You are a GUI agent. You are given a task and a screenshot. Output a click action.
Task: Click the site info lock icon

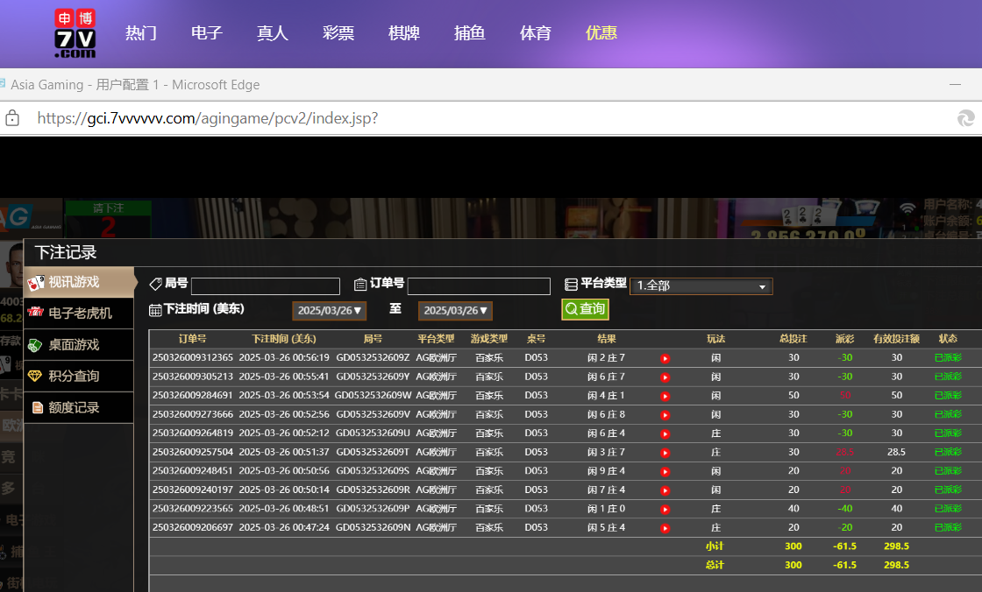[x=12, y=118]
